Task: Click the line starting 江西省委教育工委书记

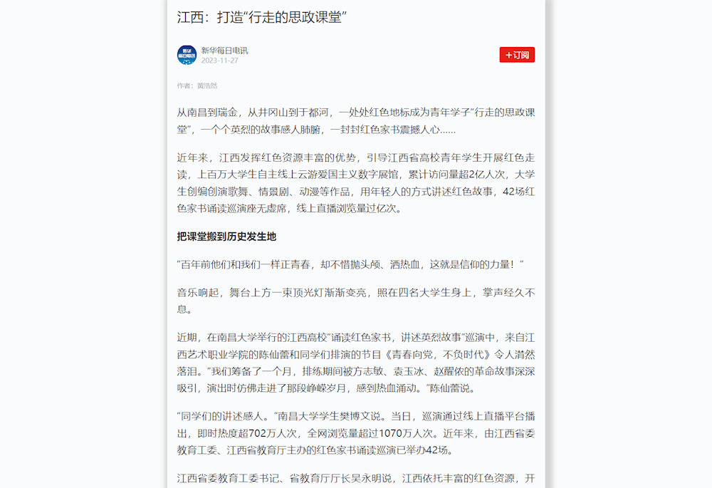Action: [x=356, y=479]
